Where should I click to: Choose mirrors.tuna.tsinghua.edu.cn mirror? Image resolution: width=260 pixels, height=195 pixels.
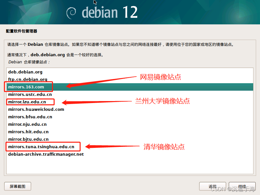tap(130, 147)
